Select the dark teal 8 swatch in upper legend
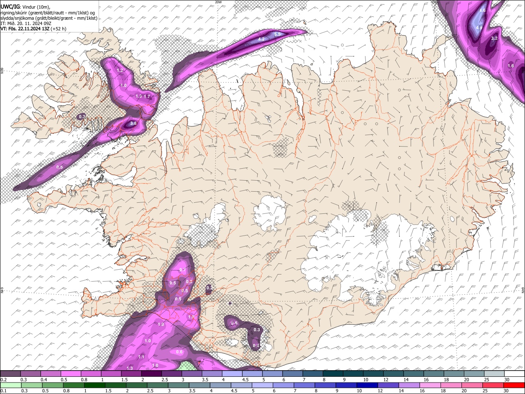 pyautogui.click(x=333, y=374)
